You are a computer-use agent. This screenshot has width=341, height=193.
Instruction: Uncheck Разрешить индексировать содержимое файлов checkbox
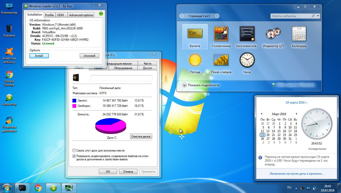coord(74,156)
